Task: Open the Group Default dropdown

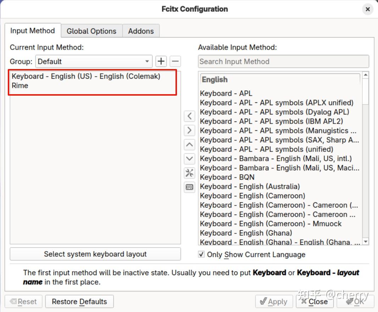Action: tap(94, 61)
